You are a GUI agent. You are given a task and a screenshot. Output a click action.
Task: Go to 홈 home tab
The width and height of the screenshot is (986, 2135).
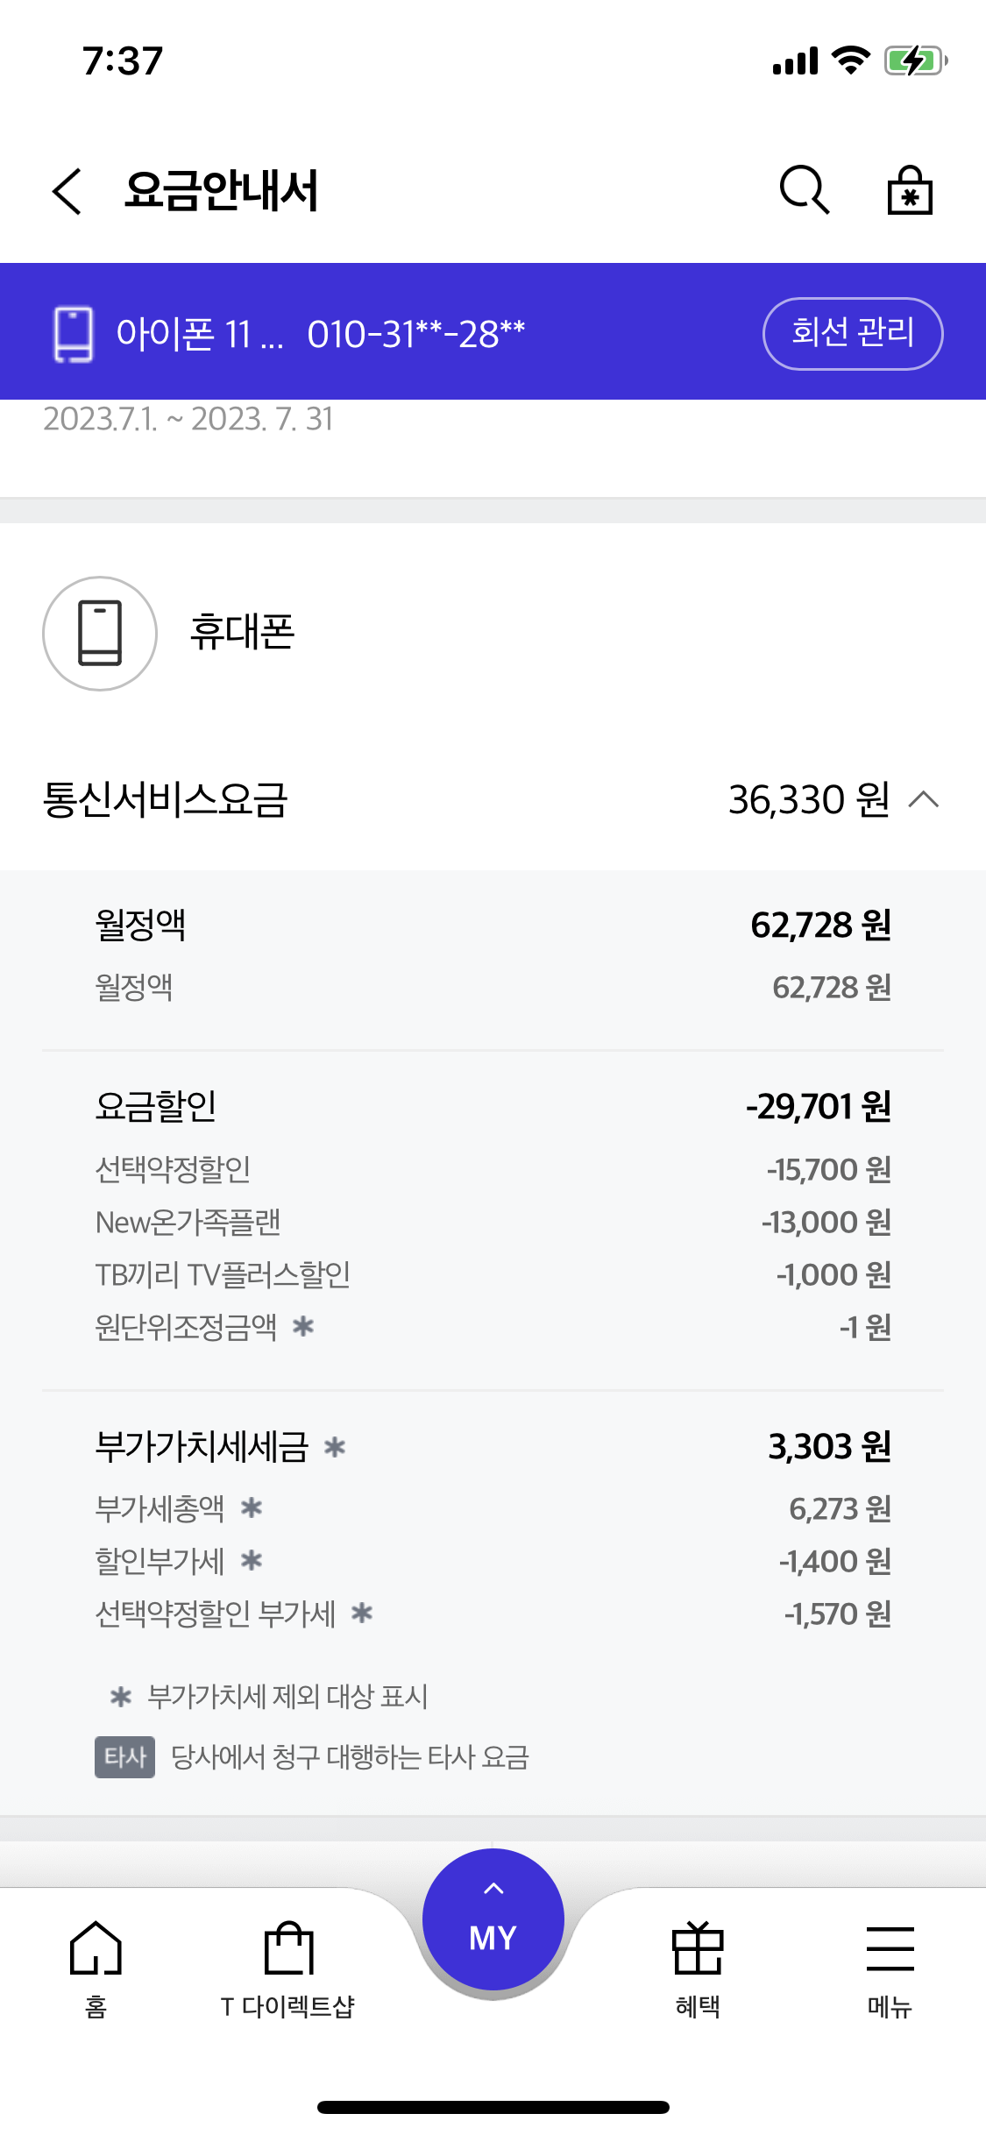click(96, 1963)
